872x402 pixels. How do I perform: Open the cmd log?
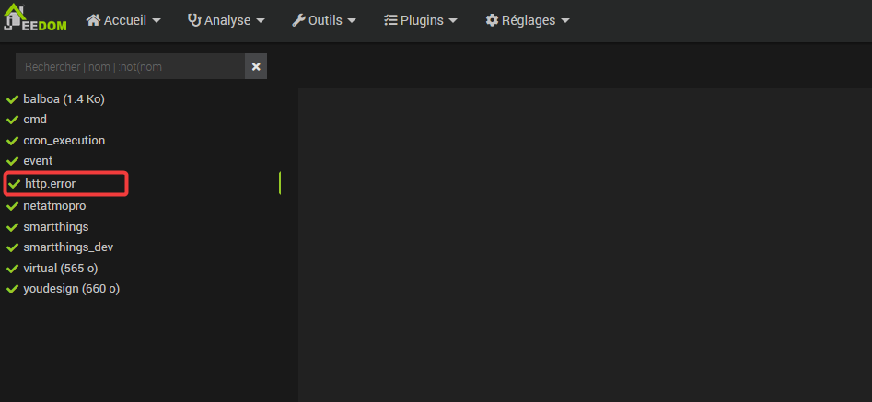[x=35, y=120]
